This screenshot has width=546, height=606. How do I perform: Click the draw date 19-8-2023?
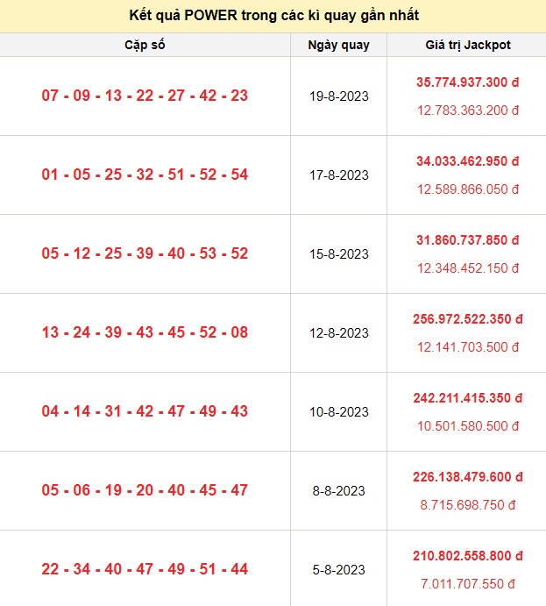click(x=339, y=96)
